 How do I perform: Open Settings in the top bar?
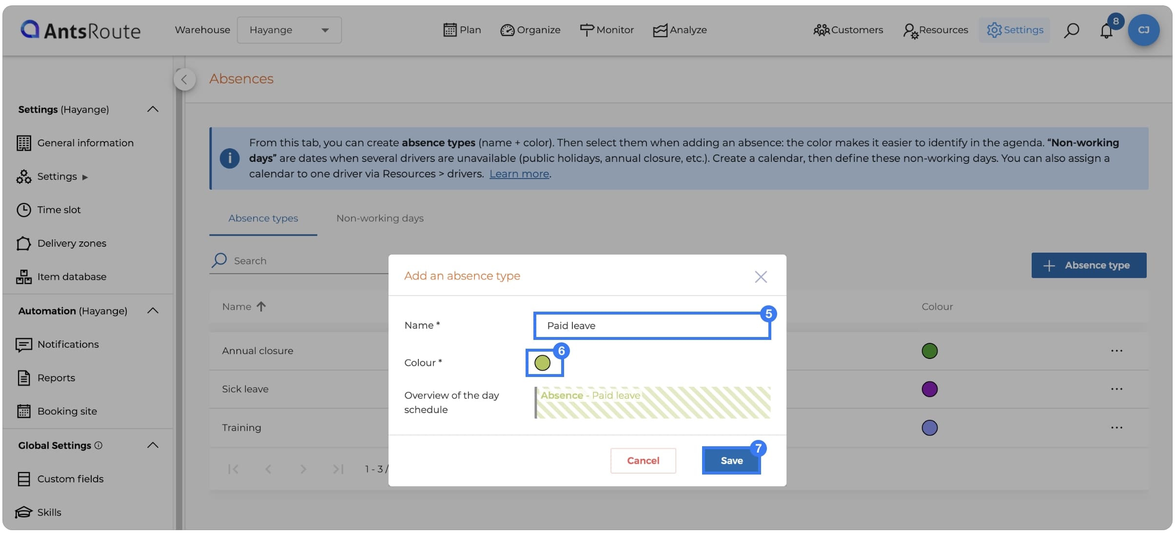(x=1015, y=30)
